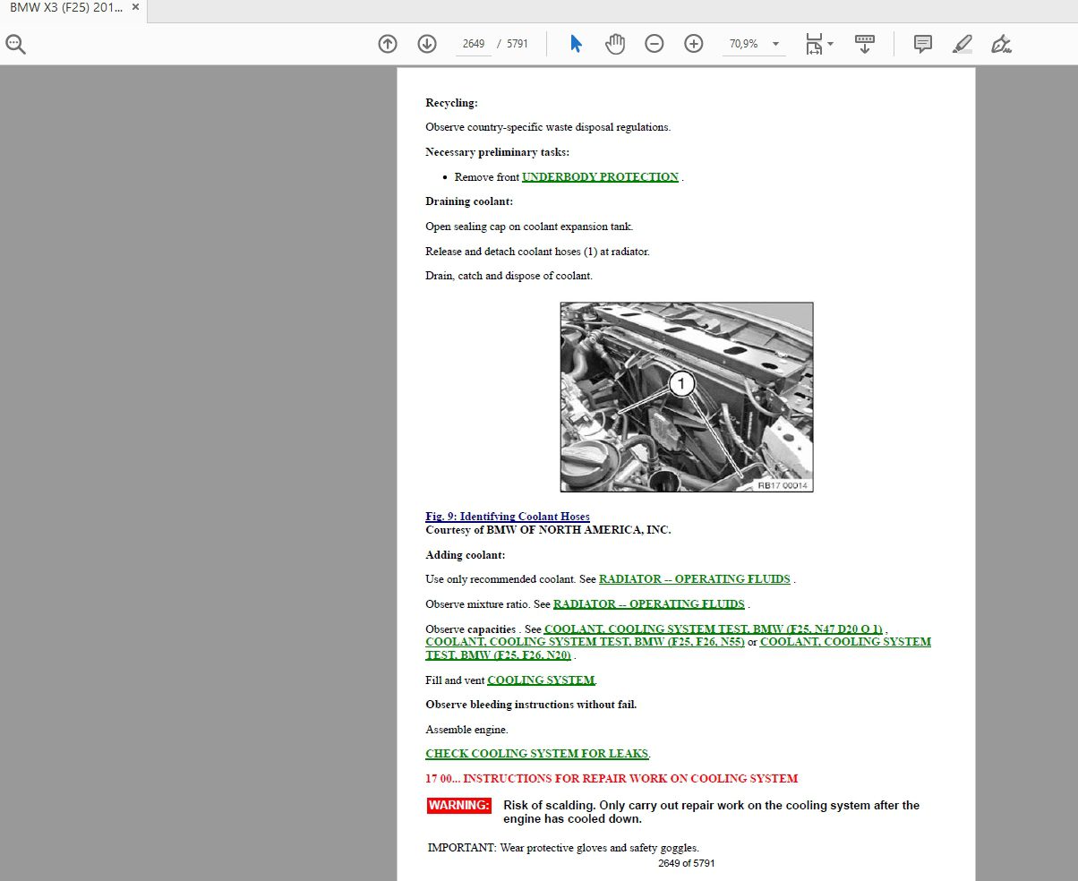Click 'Open sealing cap on coolant expansion tank.'
Viewport: 1078px width, 881px height.
(529, 227)
